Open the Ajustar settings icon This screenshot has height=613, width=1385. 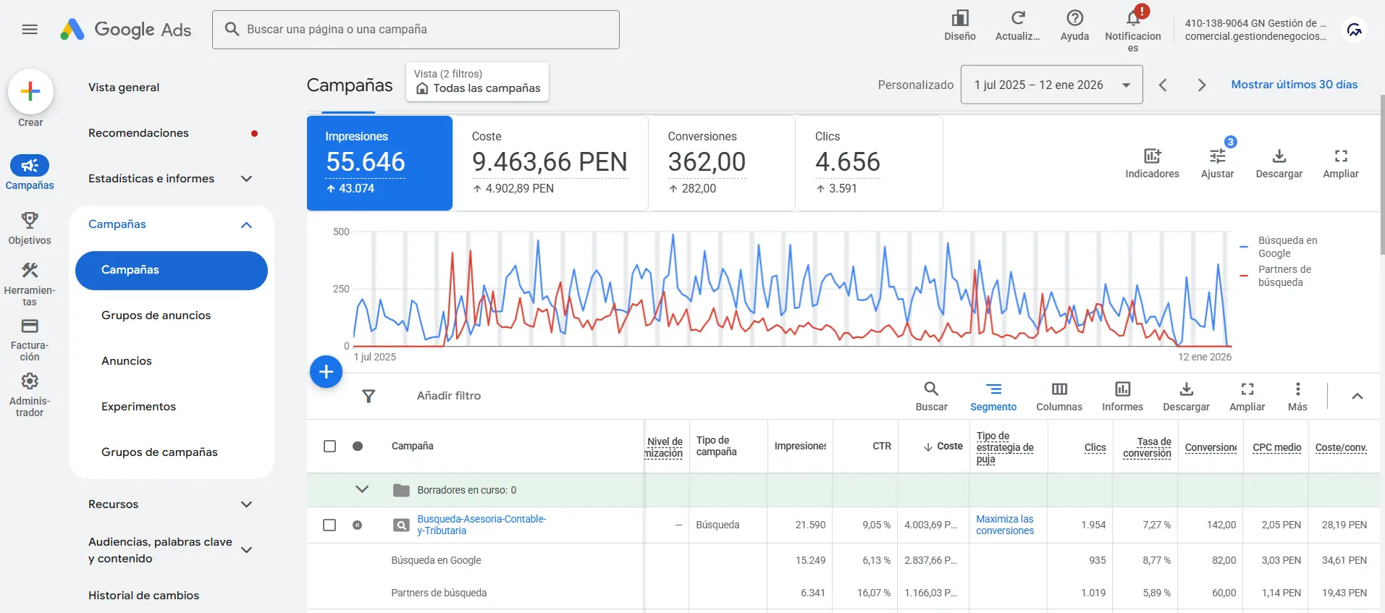(x=1217, y=156)
